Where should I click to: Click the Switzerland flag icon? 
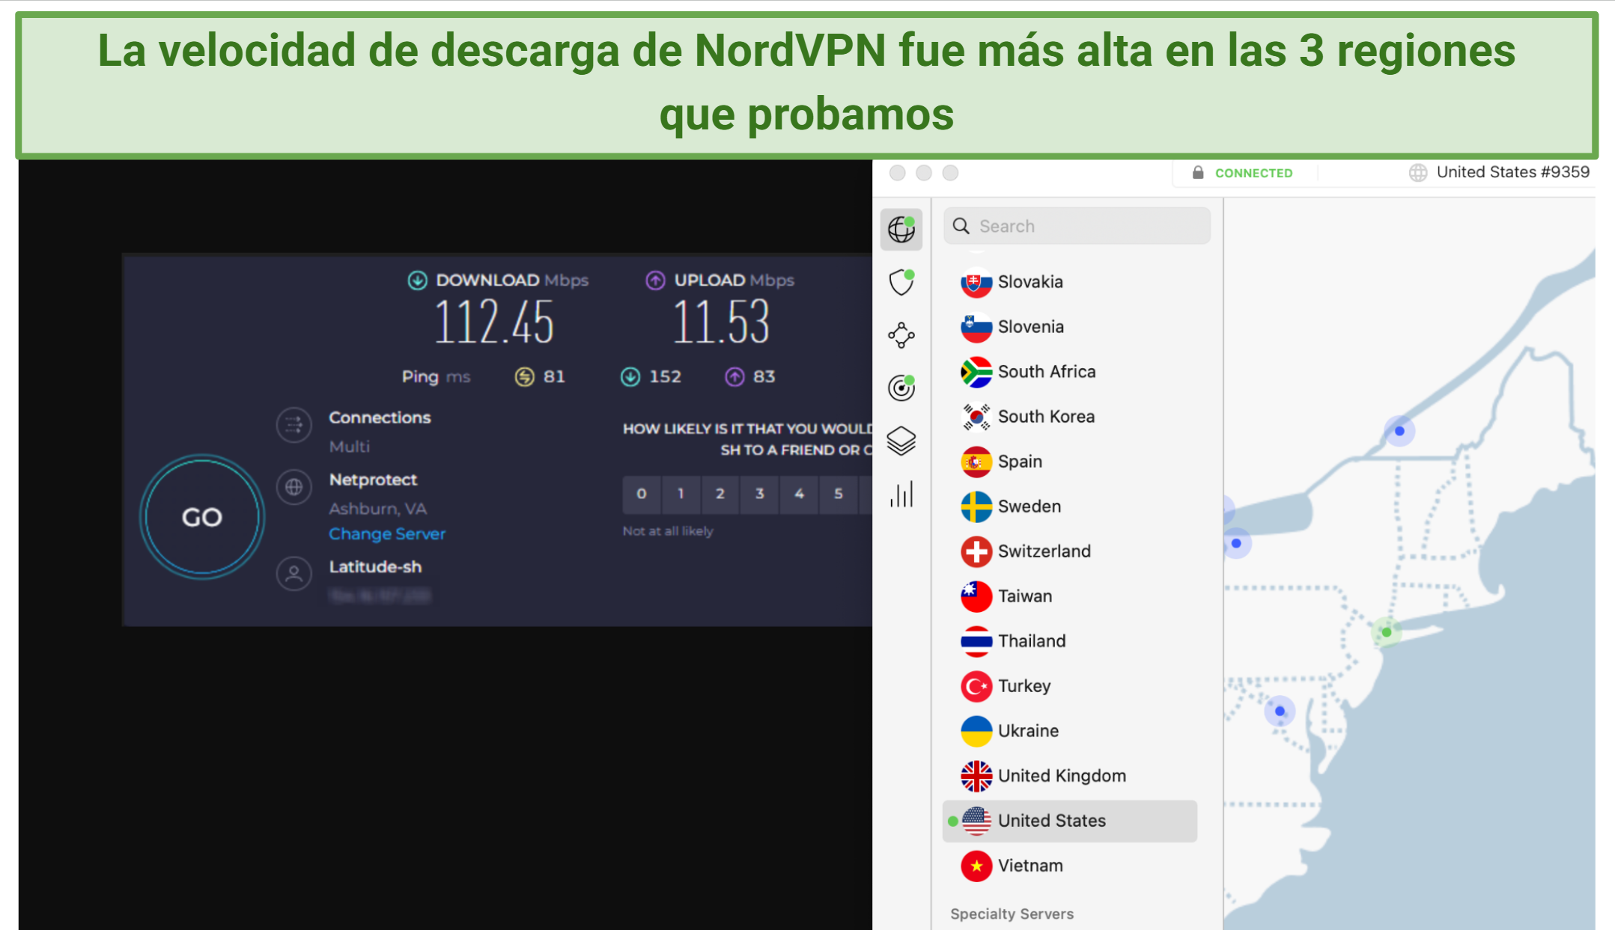[x=976, y=551]
